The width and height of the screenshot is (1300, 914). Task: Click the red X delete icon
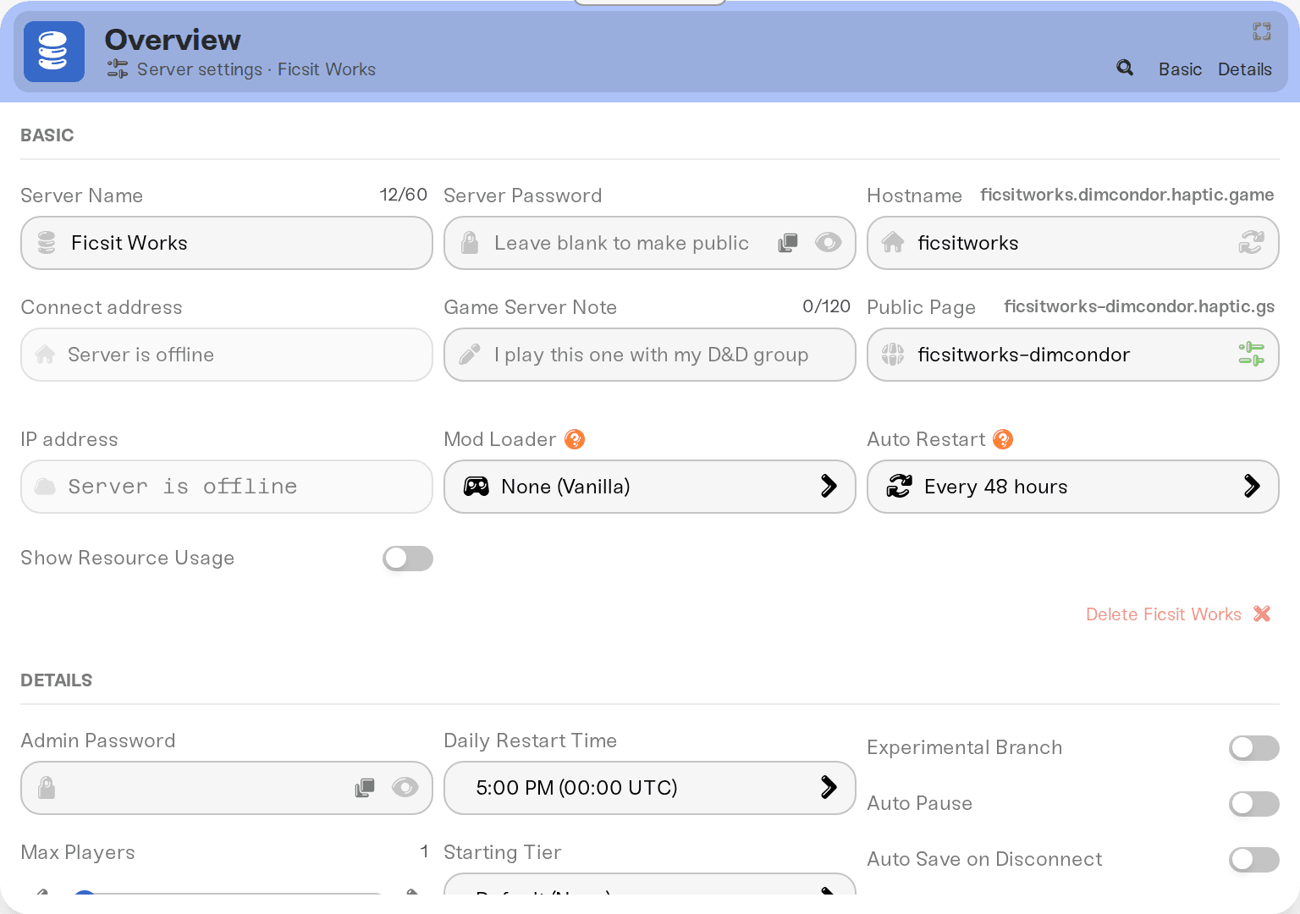coord(1262,614)
